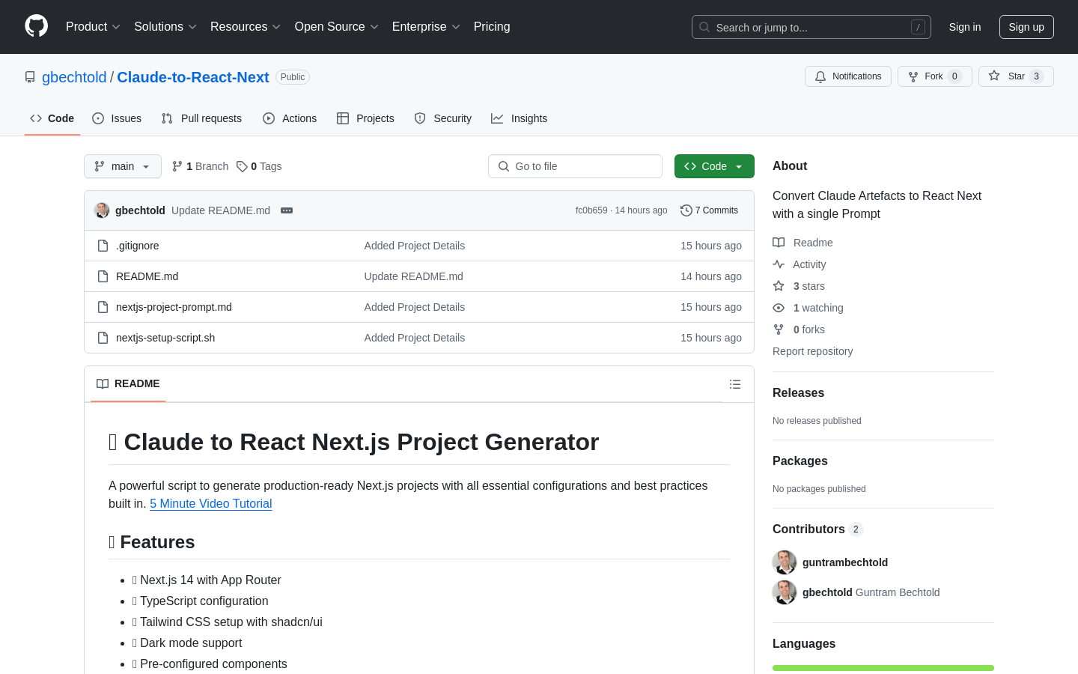Viewport: 1078px width, 674px height.
Task: Click the history clock icon by 7 Commits
Action: click(686, 210)
